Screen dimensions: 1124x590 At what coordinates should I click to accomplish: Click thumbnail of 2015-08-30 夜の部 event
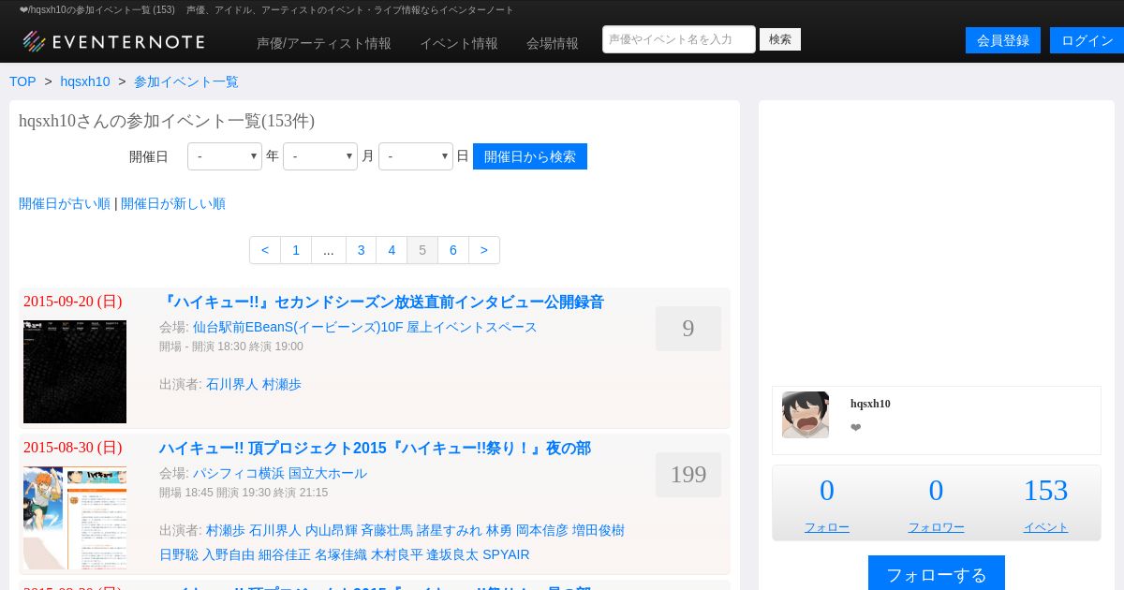75,518
